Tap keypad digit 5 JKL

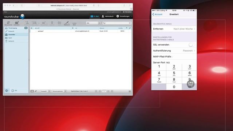(174, 74)
